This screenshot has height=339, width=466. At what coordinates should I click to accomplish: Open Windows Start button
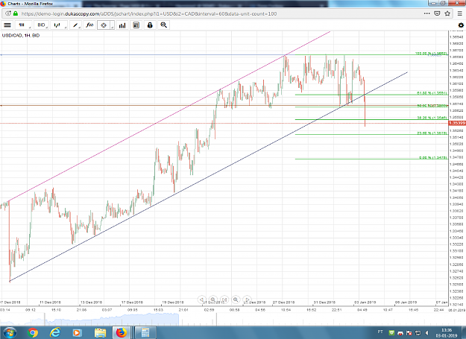pos(10,332)
